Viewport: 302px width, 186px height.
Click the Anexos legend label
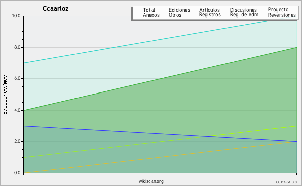click(x=151, y=15)
